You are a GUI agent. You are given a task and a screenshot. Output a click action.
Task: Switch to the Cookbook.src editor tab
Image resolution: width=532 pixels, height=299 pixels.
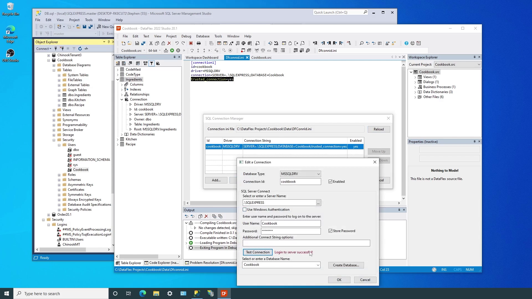tap(261, 58)
